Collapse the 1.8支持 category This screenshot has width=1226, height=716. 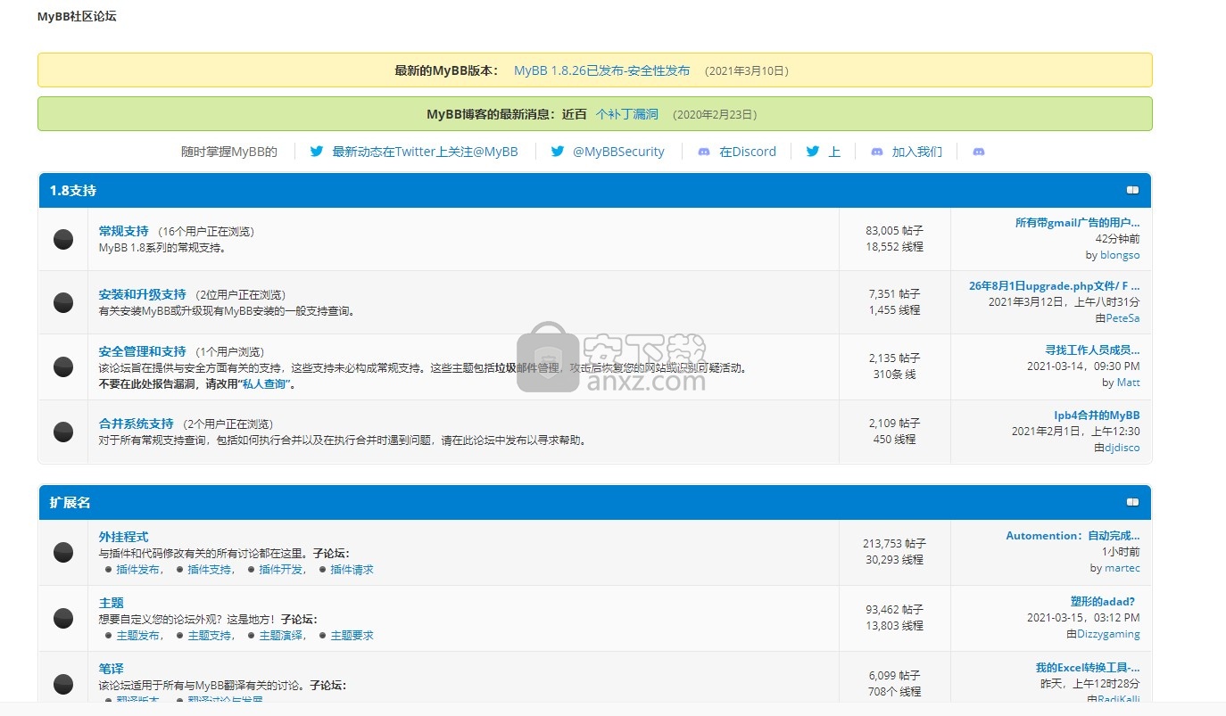pyautogui.click(x=1132, y=190)
